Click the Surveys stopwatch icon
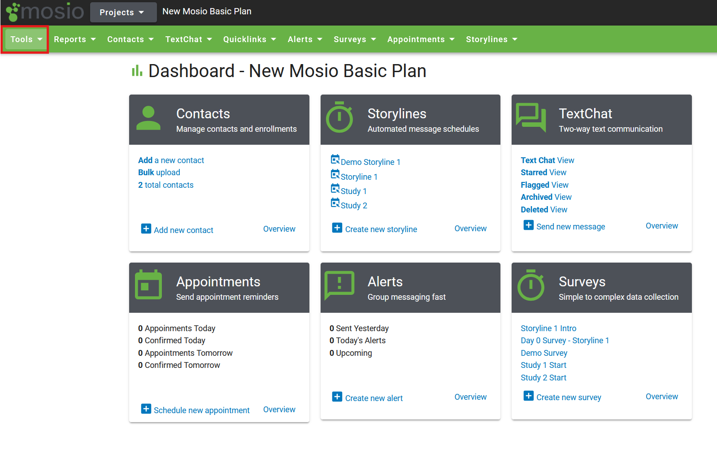The height and width of the screenshot is (449, 717). click(x=531, y=285)
